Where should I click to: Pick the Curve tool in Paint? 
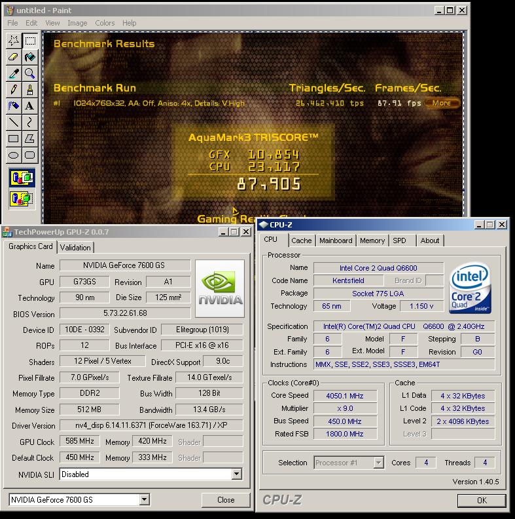click(x=30, y=122)
